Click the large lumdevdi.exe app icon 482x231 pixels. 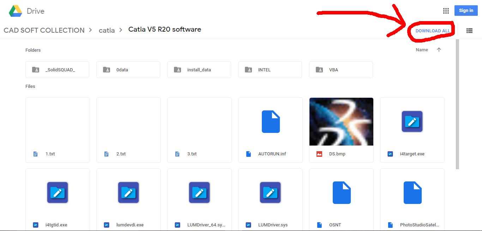[x=128, y=192]
